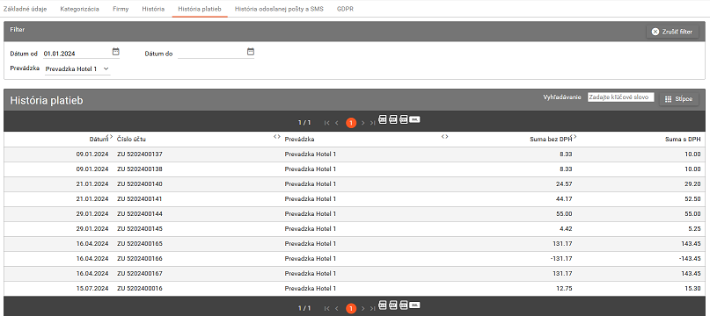Export to PDF in the top pager bar
Viewport: 710px width, 316px height.
click(393, 119)
